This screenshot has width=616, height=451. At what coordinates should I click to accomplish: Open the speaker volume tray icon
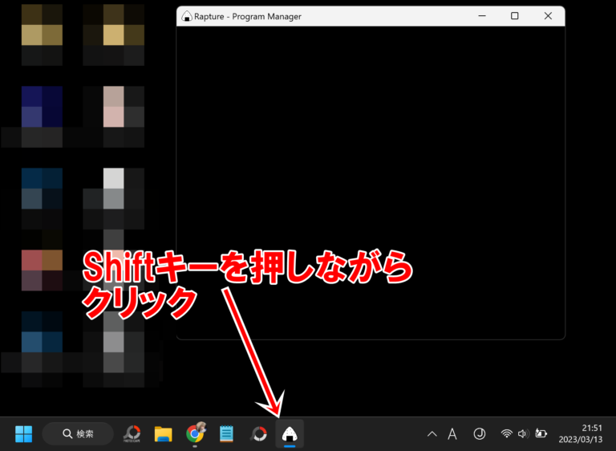coord(523,433)
